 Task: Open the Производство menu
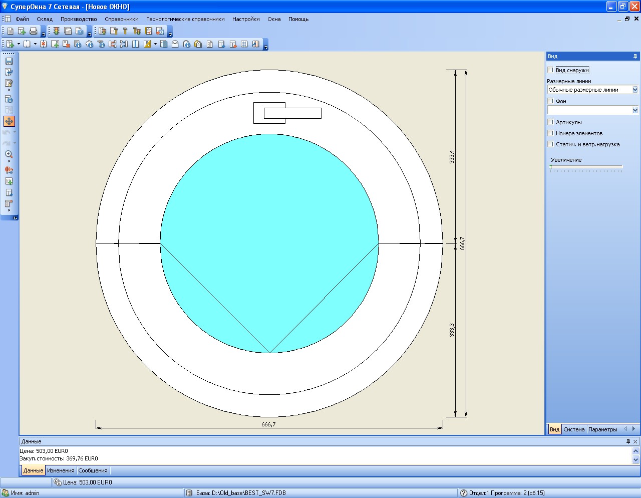click(79, 19)
